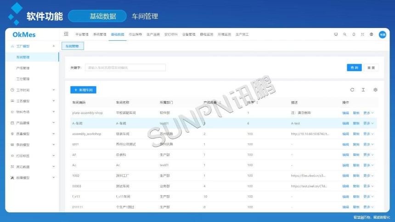Click the 重置 reset button

pos(371,67)
